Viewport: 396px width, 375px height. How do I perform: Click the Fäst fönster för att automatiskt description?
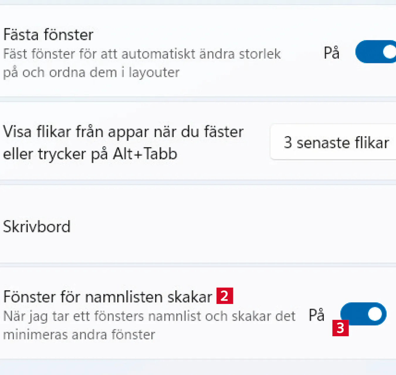tap(142, 54)
